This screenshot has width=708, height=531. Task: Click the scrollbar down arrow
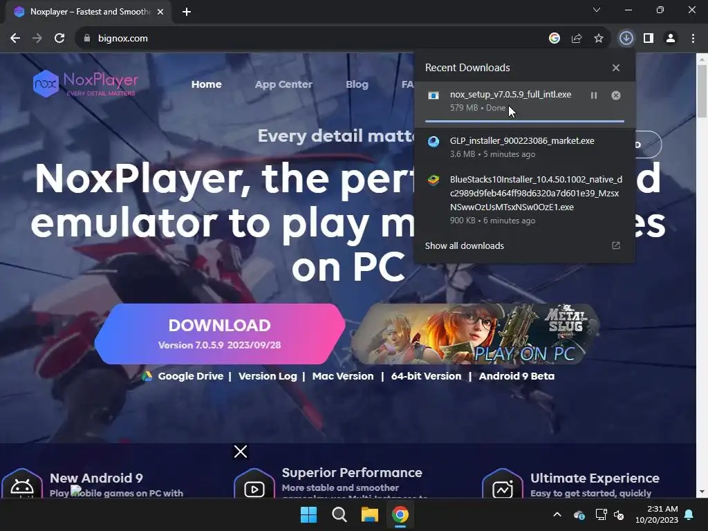tap(702, 492)
